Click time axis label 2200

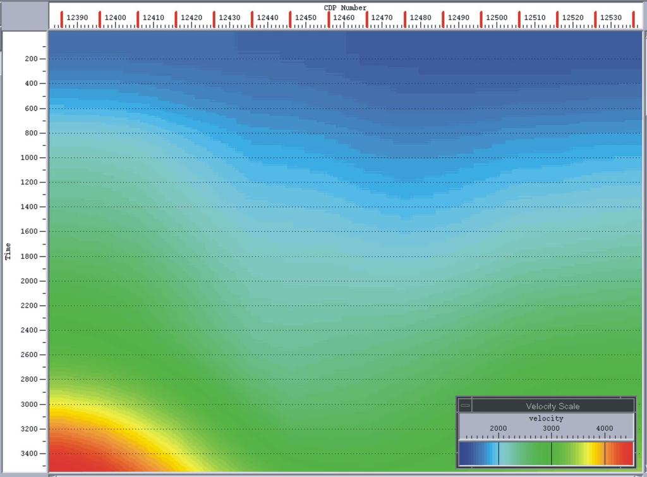(29, 305)
